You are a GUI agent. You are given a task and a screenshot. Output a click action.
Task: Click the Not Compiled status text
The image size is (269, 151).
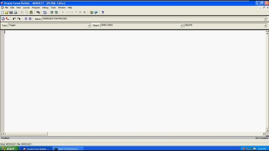click(x=261, y=138)
